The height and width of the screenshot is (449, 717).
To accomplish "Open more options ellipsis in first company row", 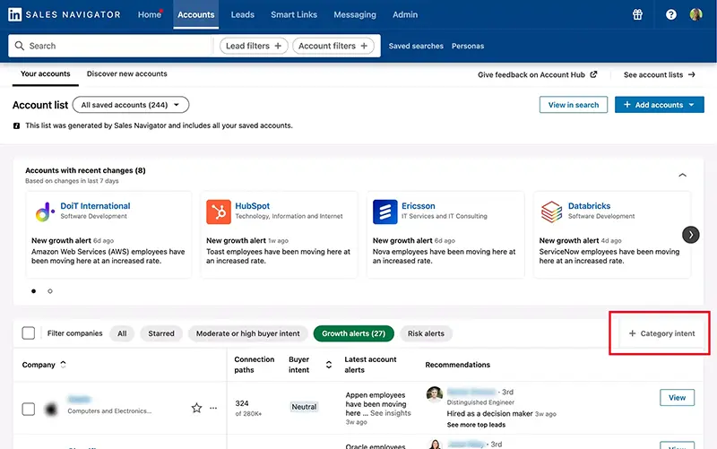I will coord(213,408).
